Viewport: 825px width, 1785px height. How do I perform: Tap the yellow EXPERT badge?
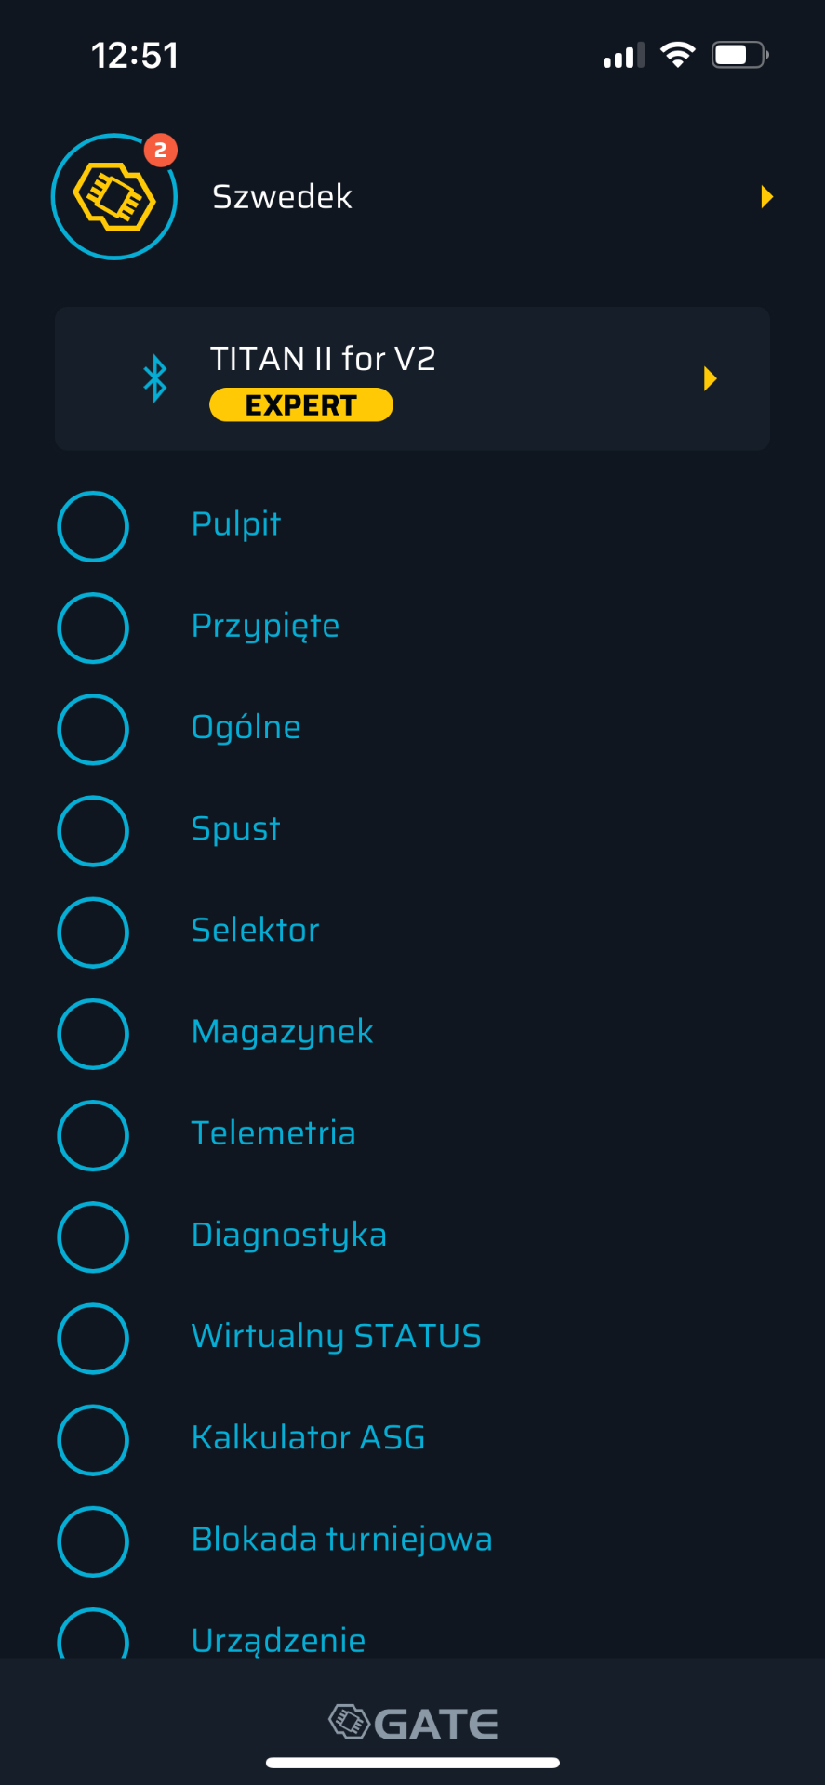(x=301, y=405)
